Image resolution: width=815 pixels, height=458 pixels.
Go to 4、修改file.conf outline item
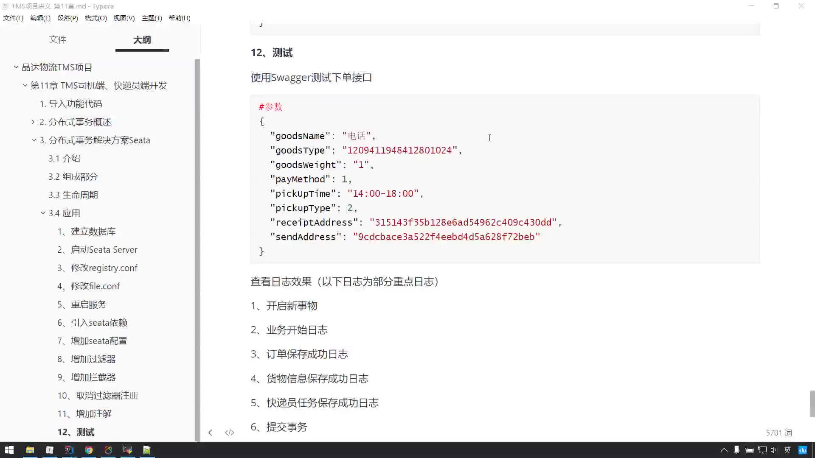click(88, 286)
